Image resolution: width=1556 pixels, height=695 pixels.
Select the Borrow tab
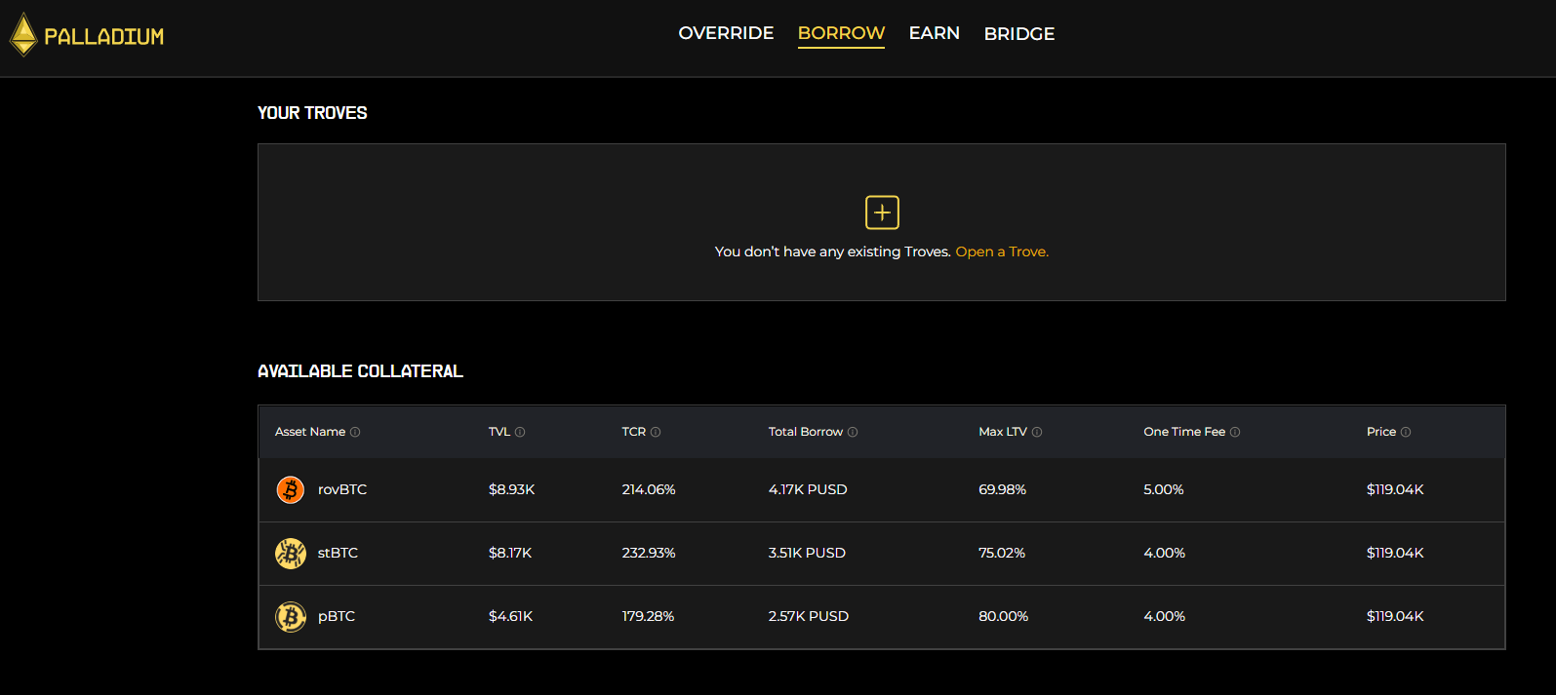[841, 33]
